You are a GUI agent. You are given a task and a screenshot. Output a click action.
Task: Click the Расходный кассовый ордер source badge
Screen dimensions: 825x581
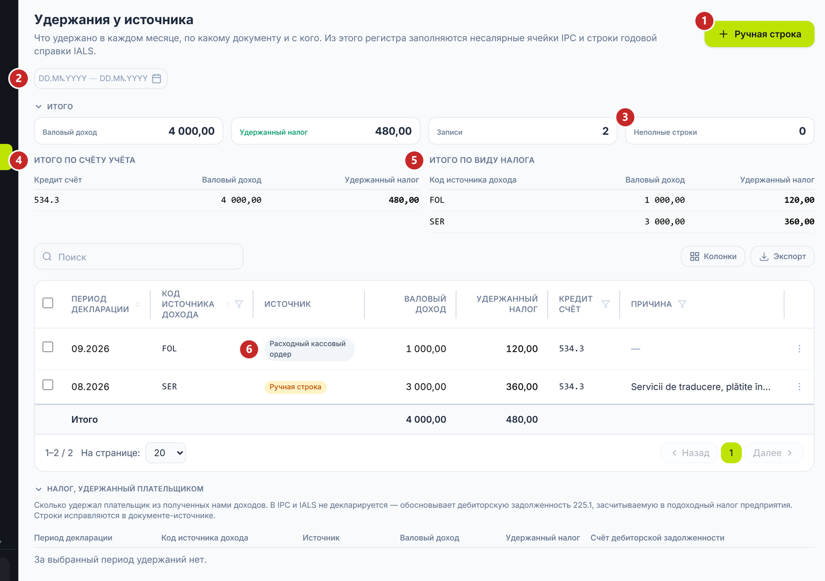309,349
